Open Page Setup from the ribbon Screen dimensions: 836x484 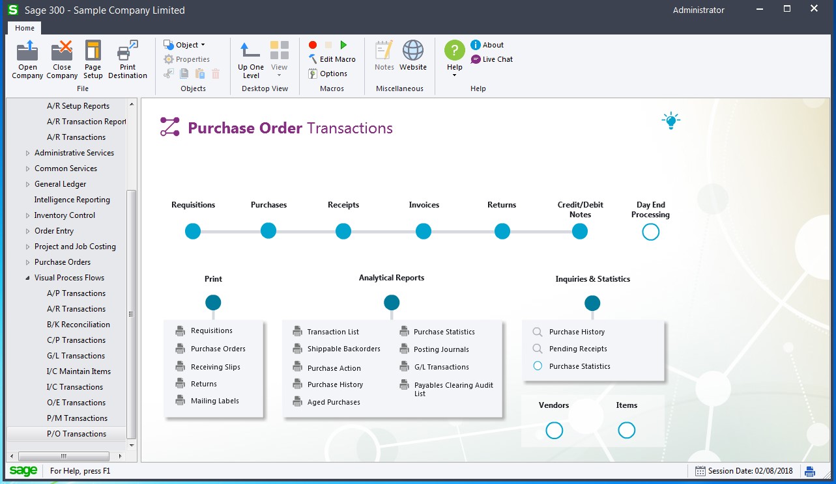tap(93, 52)
